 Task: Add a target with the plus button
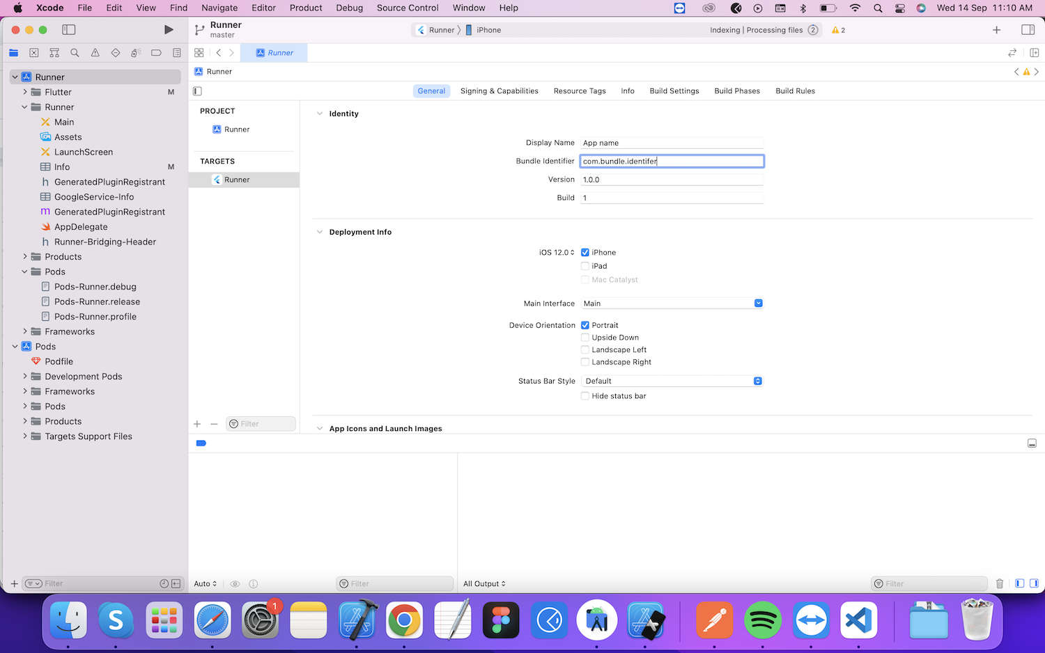tap(197, 424)
